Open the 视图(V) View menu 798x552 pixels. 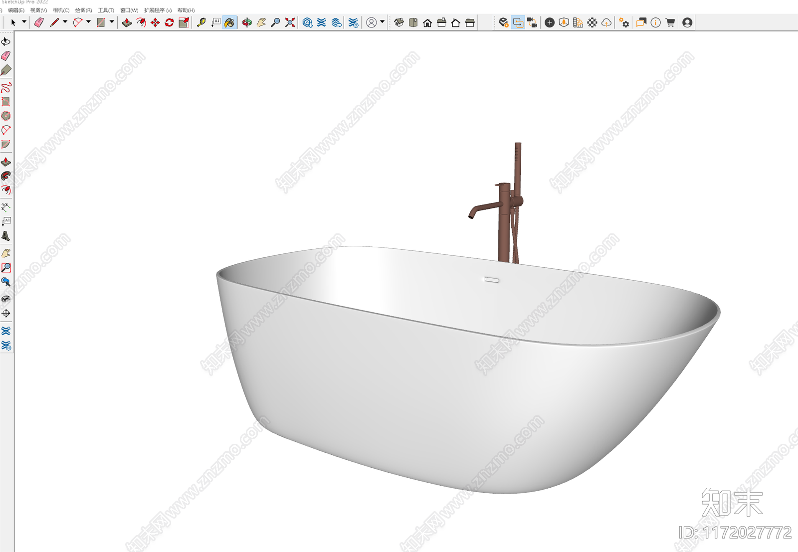[38, 10]
